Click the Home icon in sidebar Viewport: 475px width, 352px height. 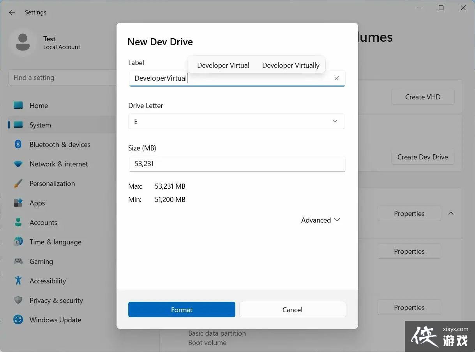pos(18,105)
